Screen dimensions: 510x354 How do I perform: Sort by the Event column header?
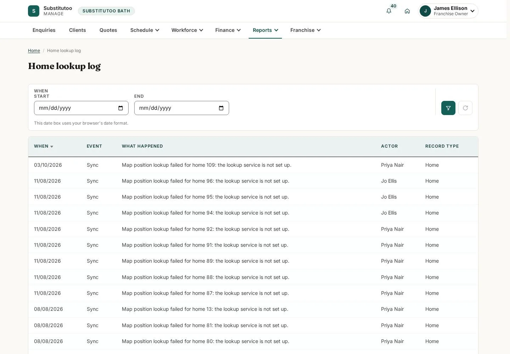click(x=94, y=146)
